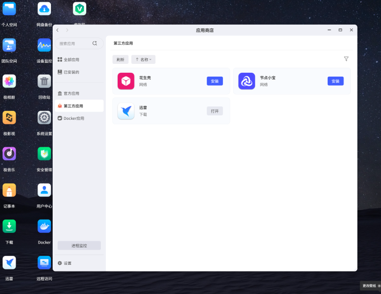The image size is (381, 294).
Task: Select 官方应用 in the sidebar
Action: click(x=79, y=94)
